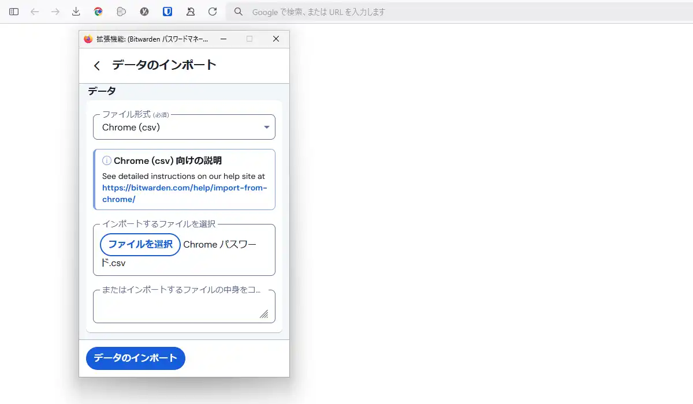Grab the text area resize handle
The image size is (693, 404).
click(x=264, y=314)
